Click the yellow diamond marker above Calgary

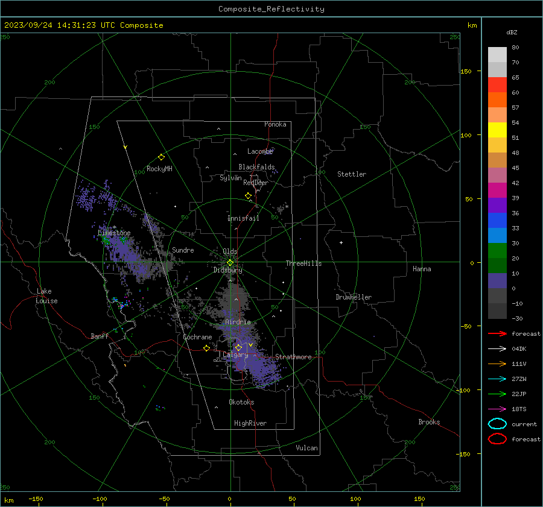coord(238,347)
